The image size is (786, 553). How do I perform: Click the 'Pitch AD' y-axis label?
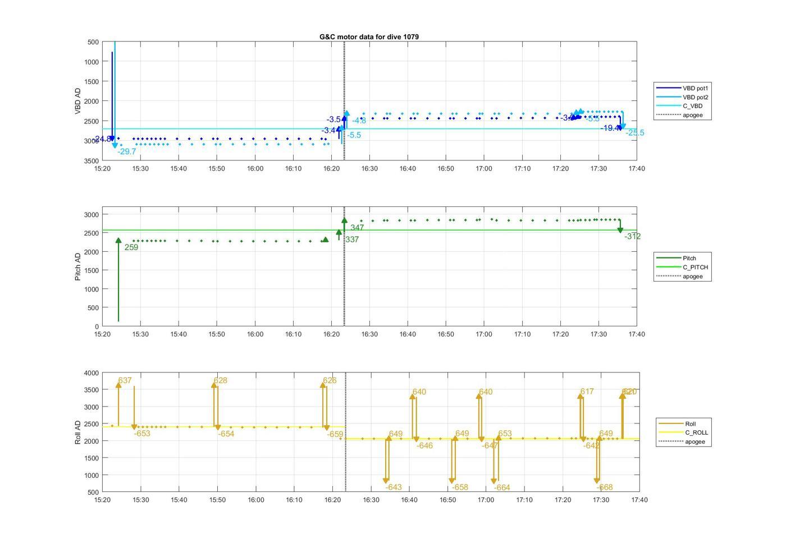click(x=77, y=266)
